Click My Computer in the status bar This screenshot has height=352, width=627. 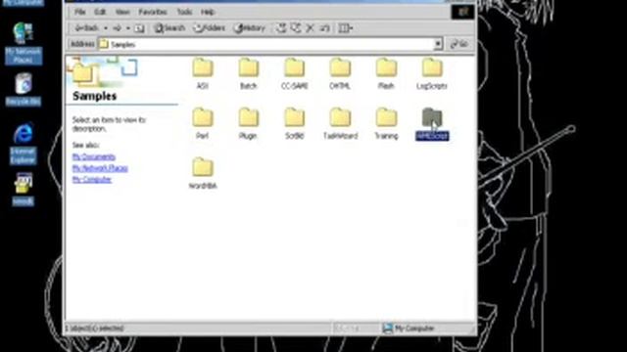[x=410, y=329]
